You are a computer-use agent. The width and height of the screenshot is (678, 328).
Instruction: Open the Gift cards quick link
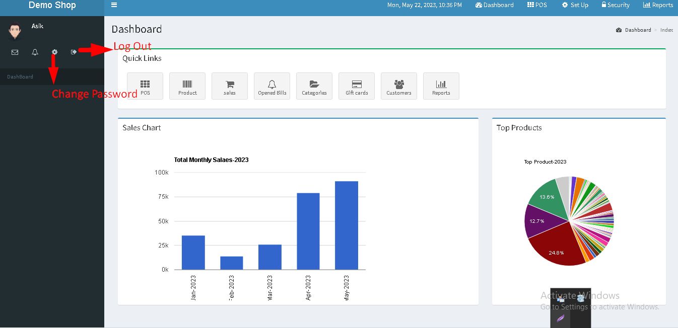click(357, 86)
